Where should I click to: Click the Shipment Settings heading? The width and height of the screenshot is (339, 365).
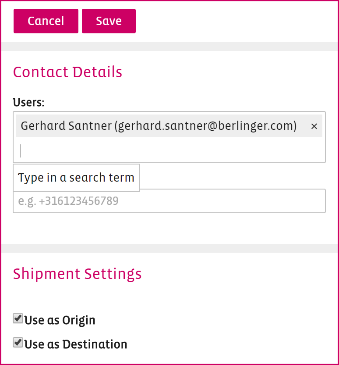pyautogui.click(x=77, y=274)
